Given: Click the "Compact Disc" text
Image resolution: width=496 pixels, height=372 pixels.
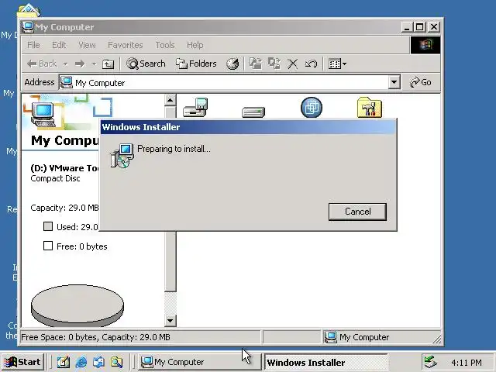Looking at the screenshot, I should [x=55, y=178].
